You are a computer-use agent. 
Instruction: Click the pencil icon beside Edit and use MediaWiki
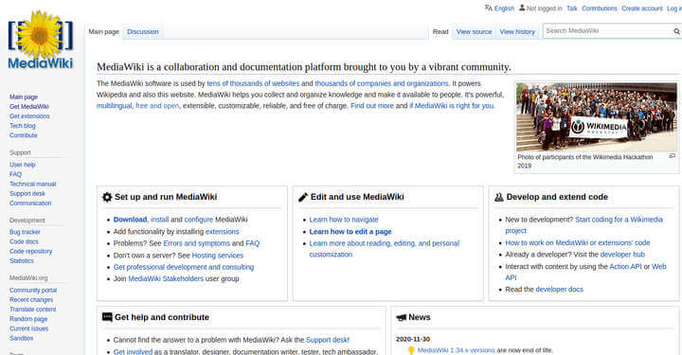(x=303, y=197)
